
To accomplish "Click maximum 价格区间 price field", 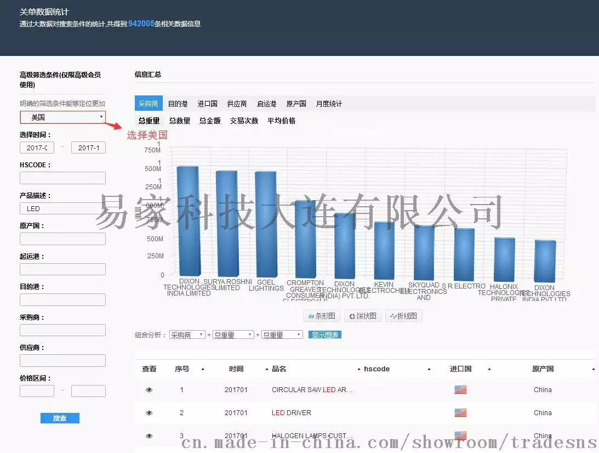I will click(x=88, y=391).
